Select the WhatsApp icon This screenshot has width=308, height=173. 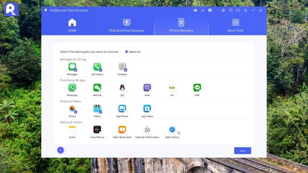tap(72, 87)
